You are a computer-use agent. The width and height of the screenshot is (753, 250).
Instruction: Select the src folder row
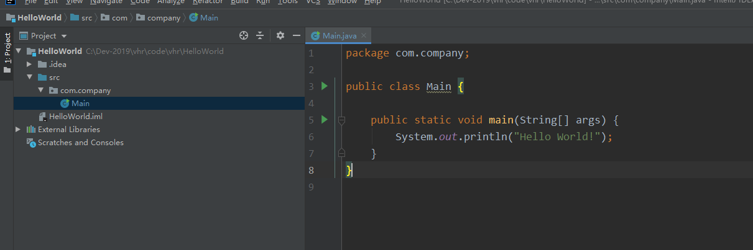(x=159, y=78)
